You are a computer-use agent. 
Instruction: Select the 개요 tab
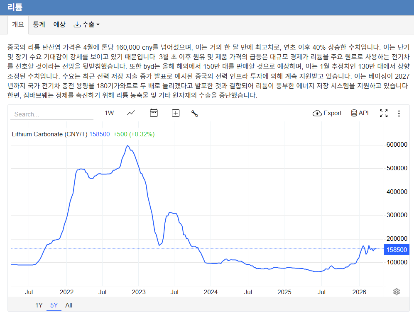coord(18,24)
